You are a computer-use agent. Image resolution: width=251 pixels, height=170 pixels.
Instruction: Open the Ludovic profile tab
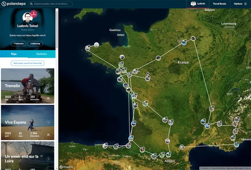(x=198, y=4)
